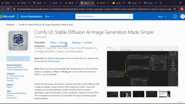Open the Azure Marketplace home link
This screenshot has width=185, height=104.
pyautogui.click(x=31, y=16)
